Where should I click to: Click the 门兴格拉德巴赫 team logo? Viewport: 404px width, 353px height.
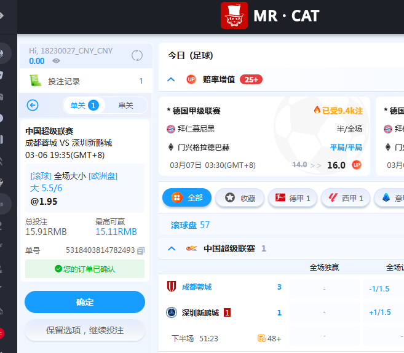pos(171,148)
